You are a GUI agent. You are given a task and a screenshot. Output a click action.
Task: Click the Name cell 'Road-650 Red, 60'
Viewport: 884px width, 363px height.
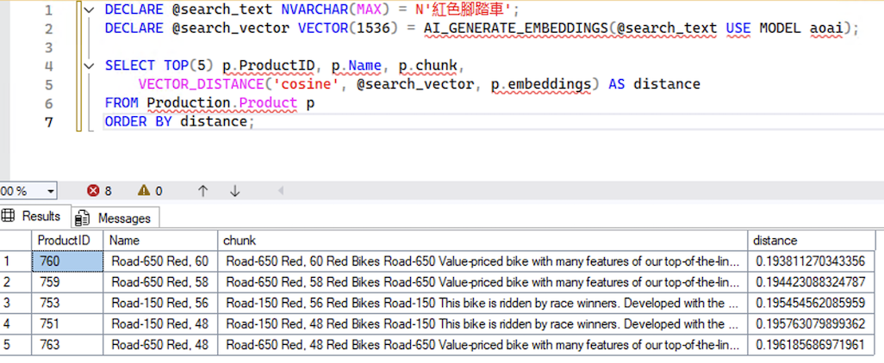point(160,261)
